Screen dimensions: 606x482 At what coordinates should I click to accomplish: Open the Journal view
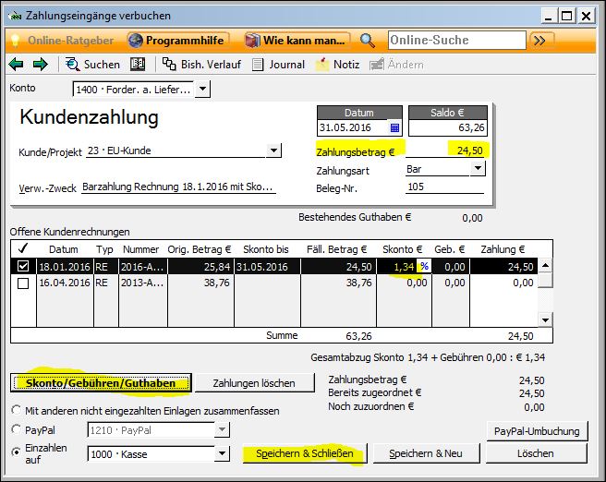coord(278,64)
